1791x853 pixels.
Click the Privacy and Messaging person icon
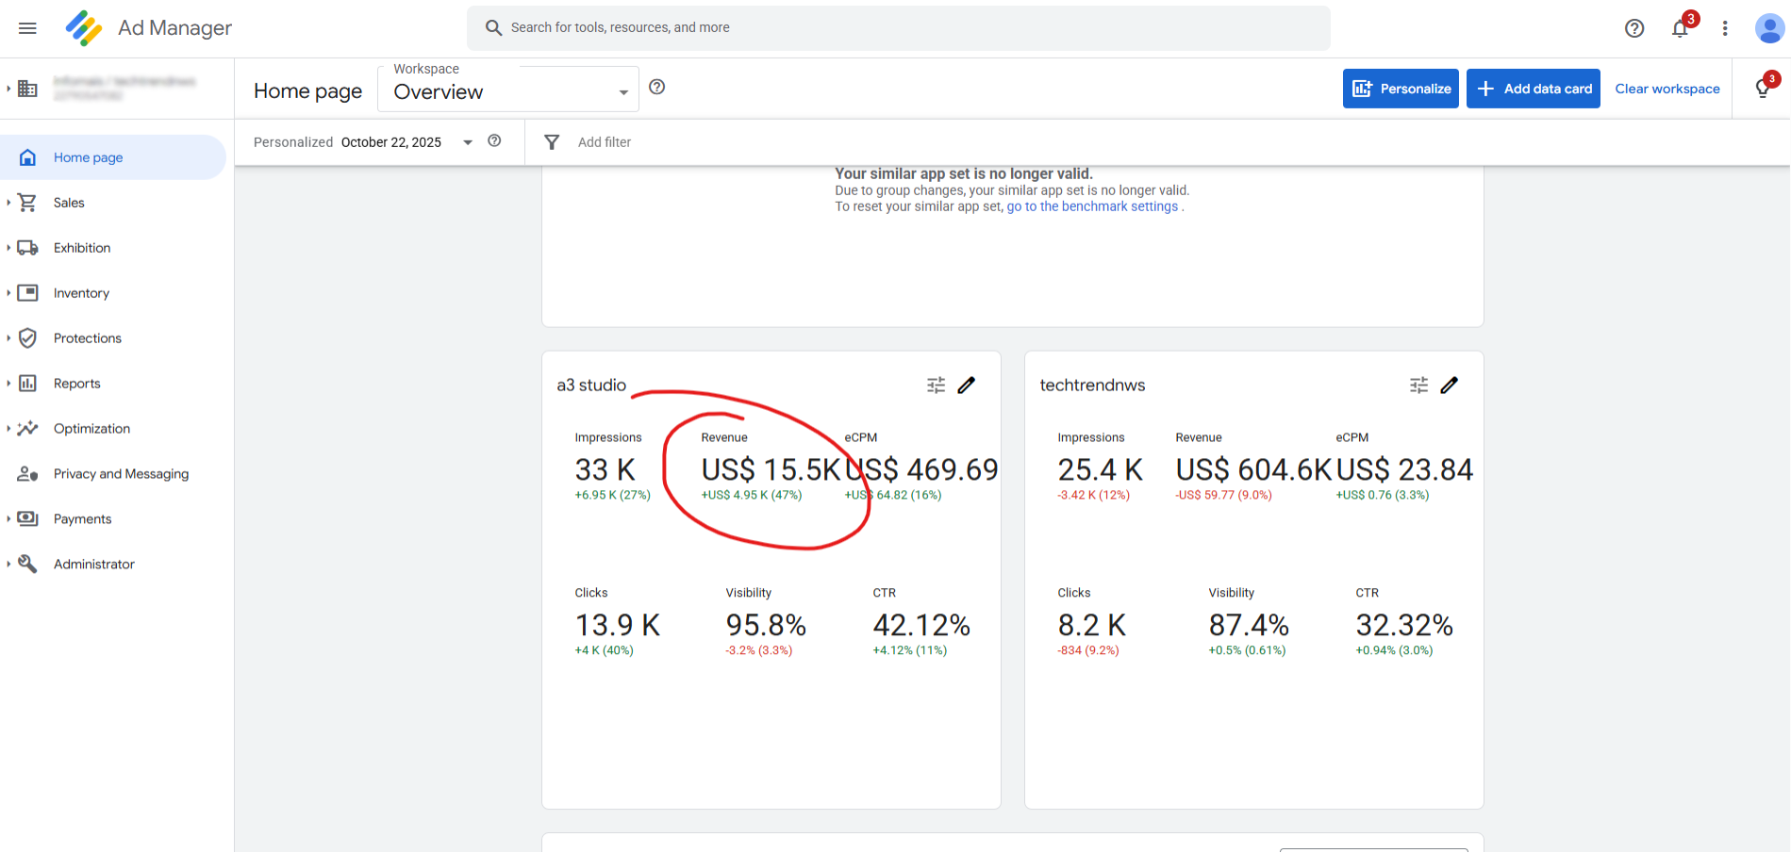pyautogui.click(x=28, y=474)
